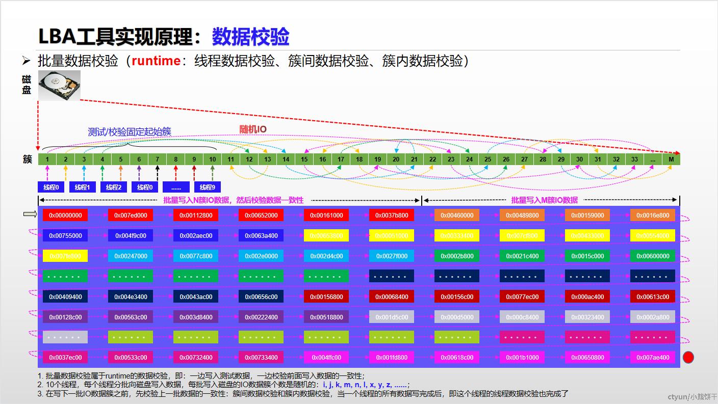
Task: Select cluster cell 22
Action: click(433, 159)
